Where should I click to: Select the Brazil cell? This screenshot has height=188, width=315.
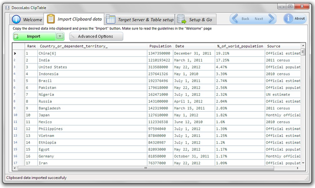point(92,81)
